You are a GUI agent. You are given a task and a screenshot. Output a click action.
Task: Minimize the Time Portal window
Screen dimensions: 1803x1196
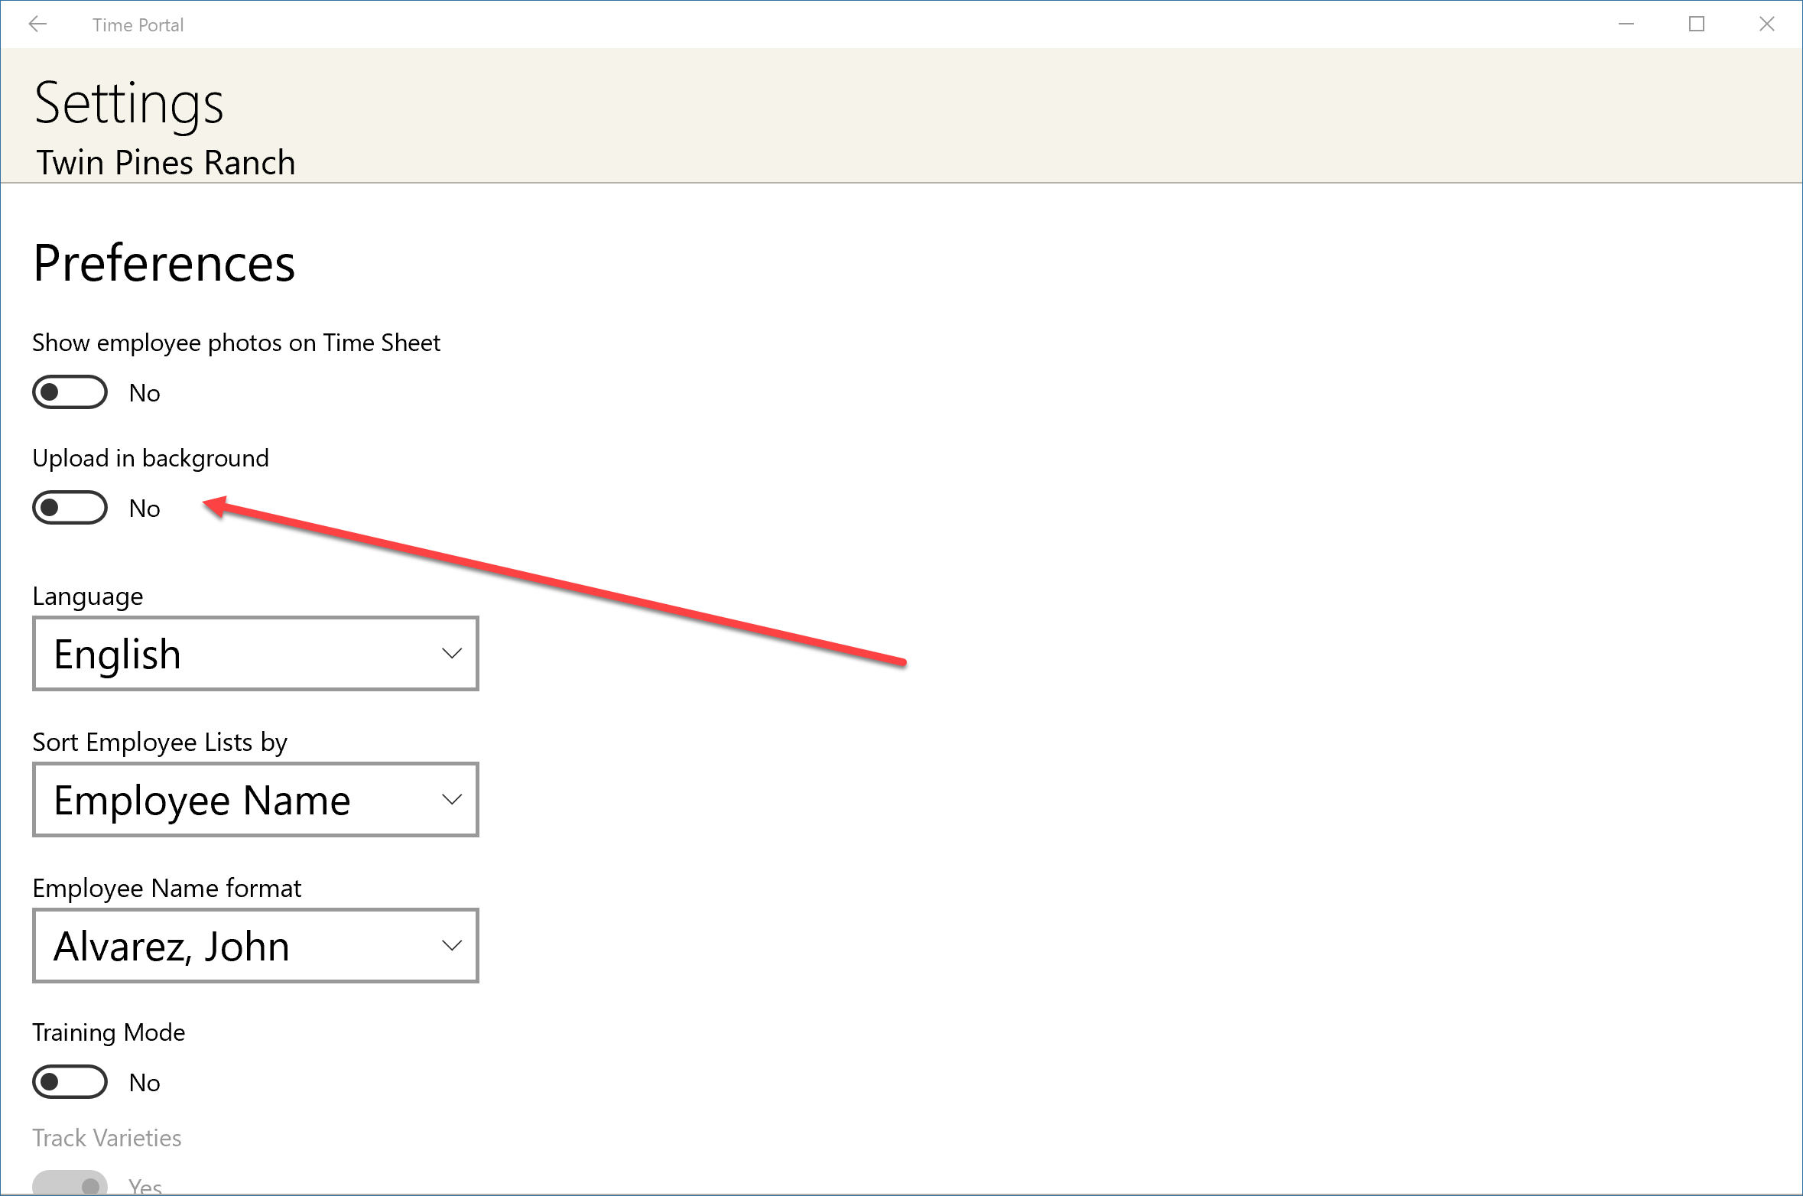pos(1626,24)
